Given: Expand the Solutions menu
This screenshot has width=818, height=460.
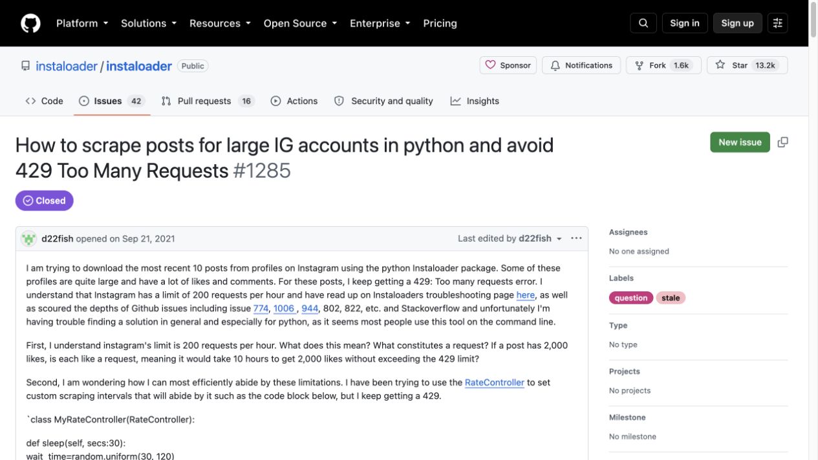Looking at the screenshot, I should (149, 23).
